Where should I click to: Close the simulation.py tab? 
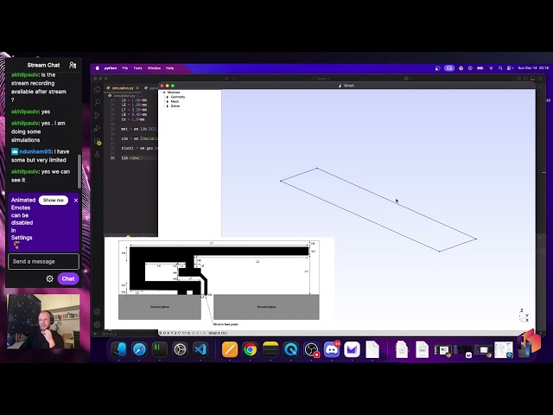(x=137, y=88)
